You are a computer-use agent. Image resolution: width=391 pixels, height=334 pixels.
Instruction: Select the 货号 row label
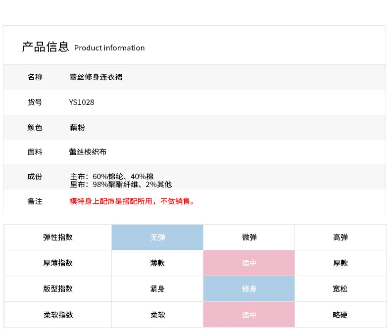point(35,102)
